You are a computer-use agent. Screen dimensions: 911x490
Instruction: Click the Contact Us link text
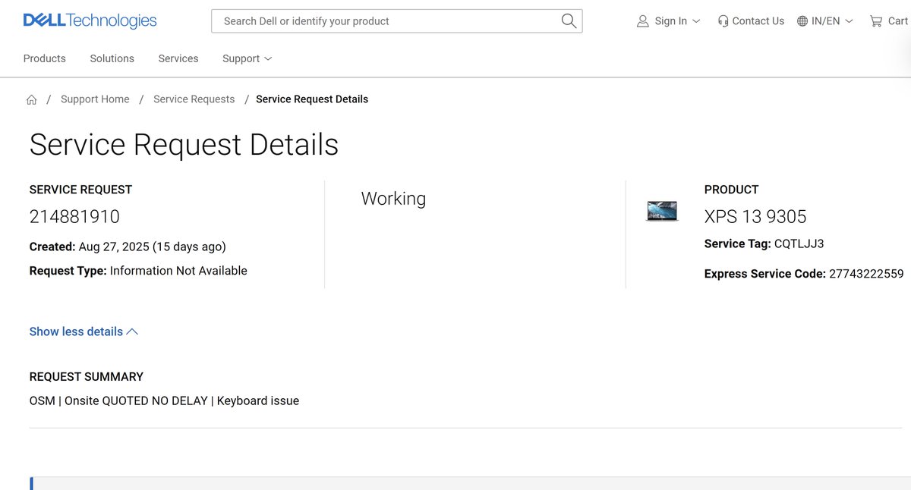click(758, 21)
